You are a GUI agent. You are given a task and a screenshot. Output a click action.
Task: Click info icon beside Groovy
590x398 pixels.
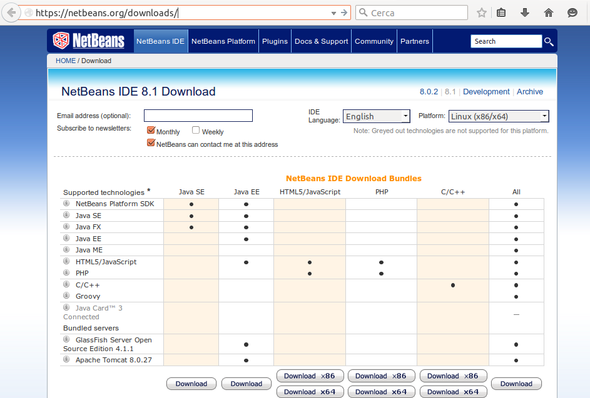point(66,296)
